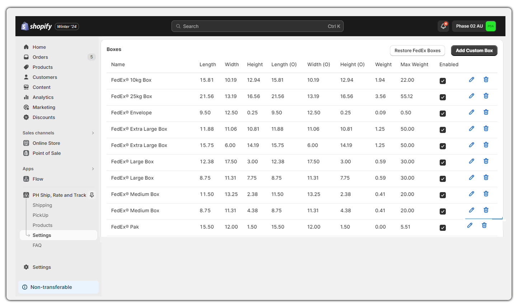This screenshot has height=305, width=518.
Task: Delete the Medium Box with length 11.50
Action: pyautogui.click(x=486, y=194)
